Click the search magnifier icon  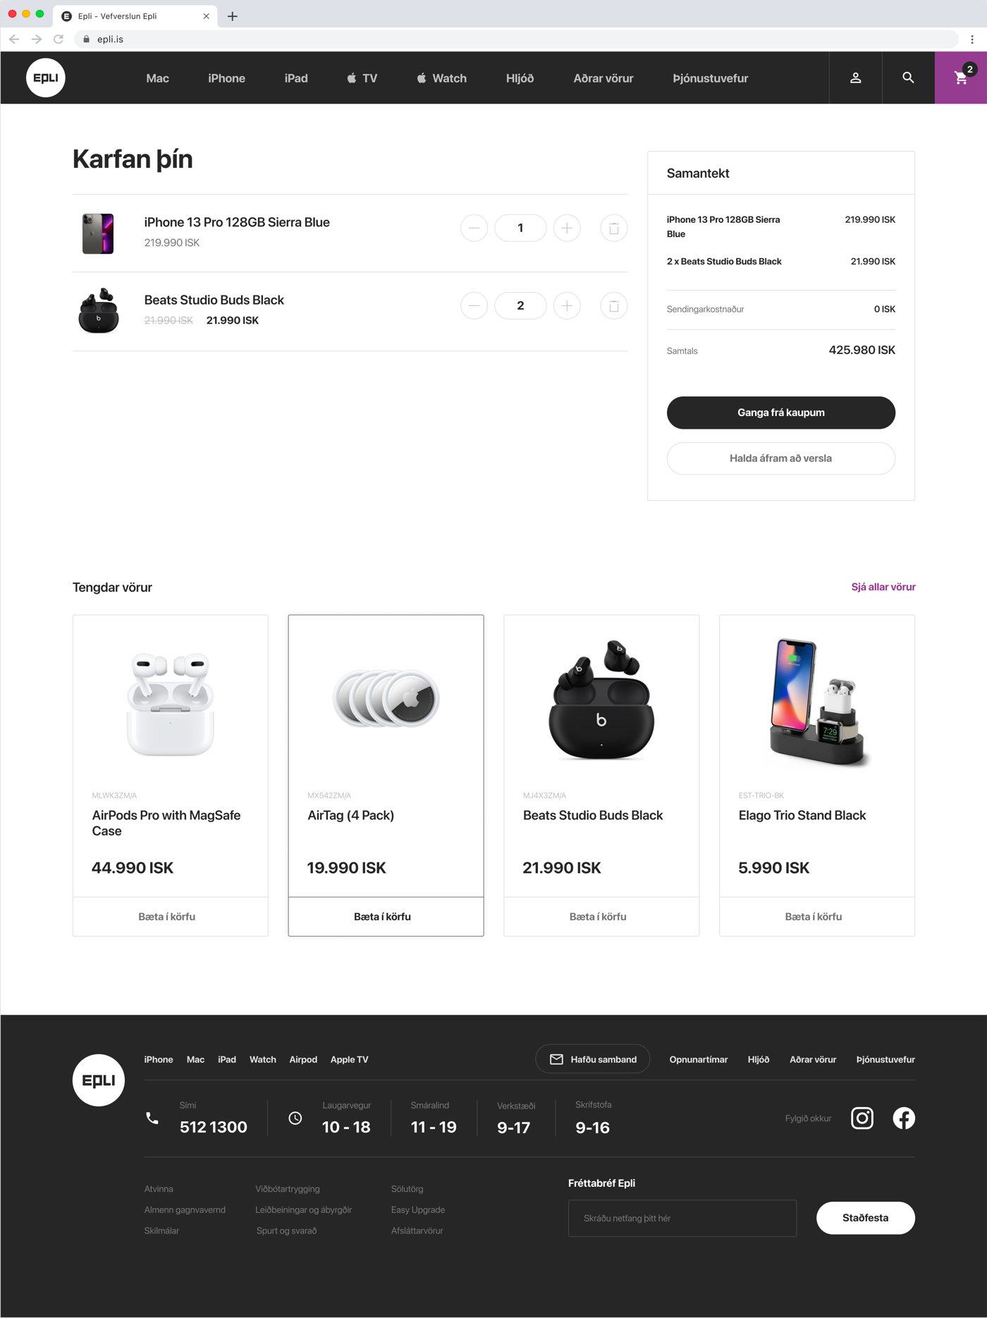coord(908,78)
